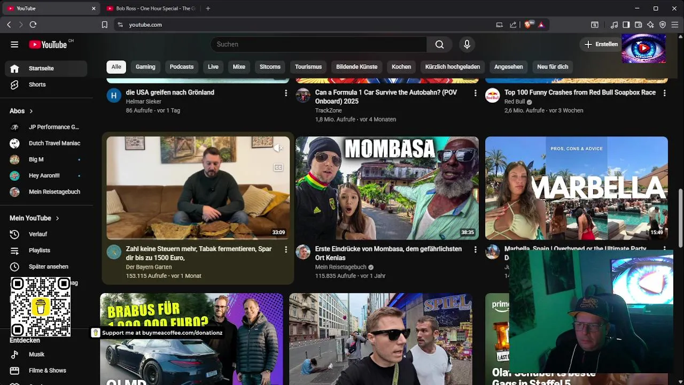The width and height of the screenshot is (684, 385).
Task: Open Verlauf history in sidebar
Action: point(46,234)
